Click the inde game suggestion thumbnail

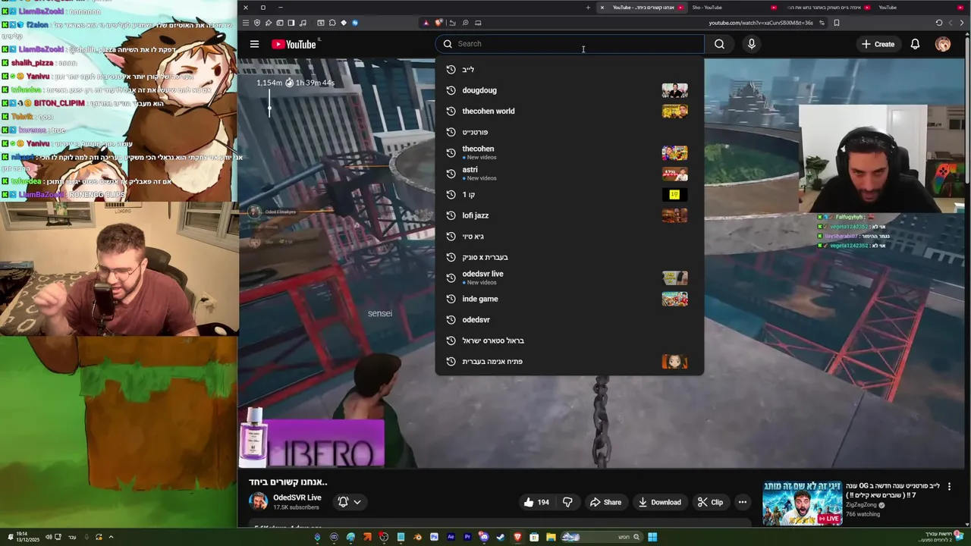(674, 299)
